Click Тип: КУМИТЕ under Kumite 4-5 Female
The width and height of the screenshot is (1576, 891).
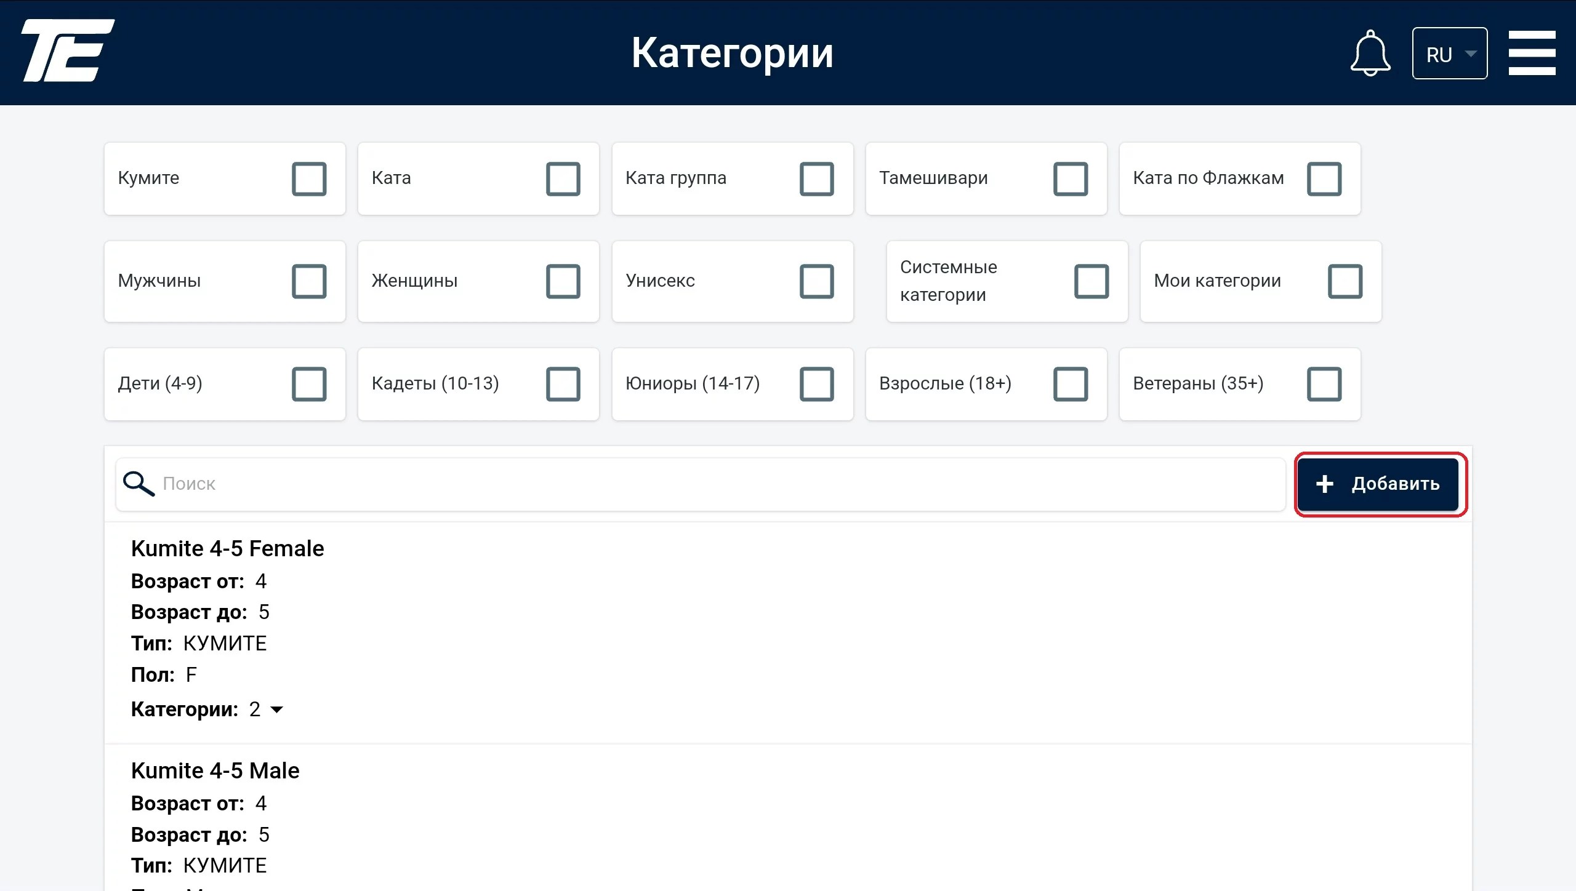199,644
